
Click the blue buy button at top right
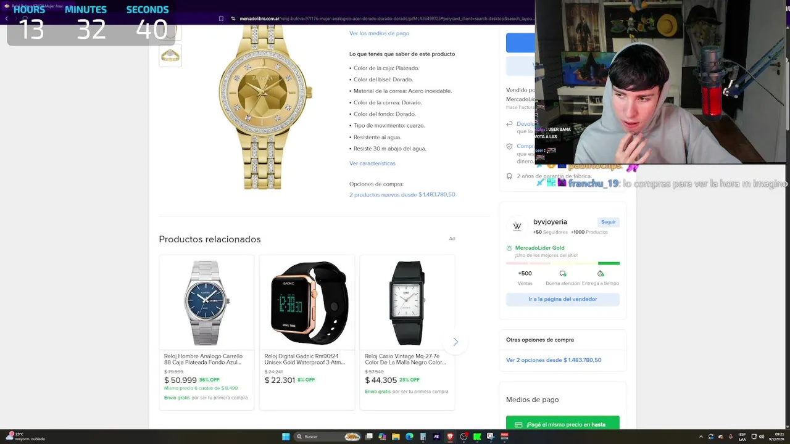pyautogui.click(x=520, y=43)
